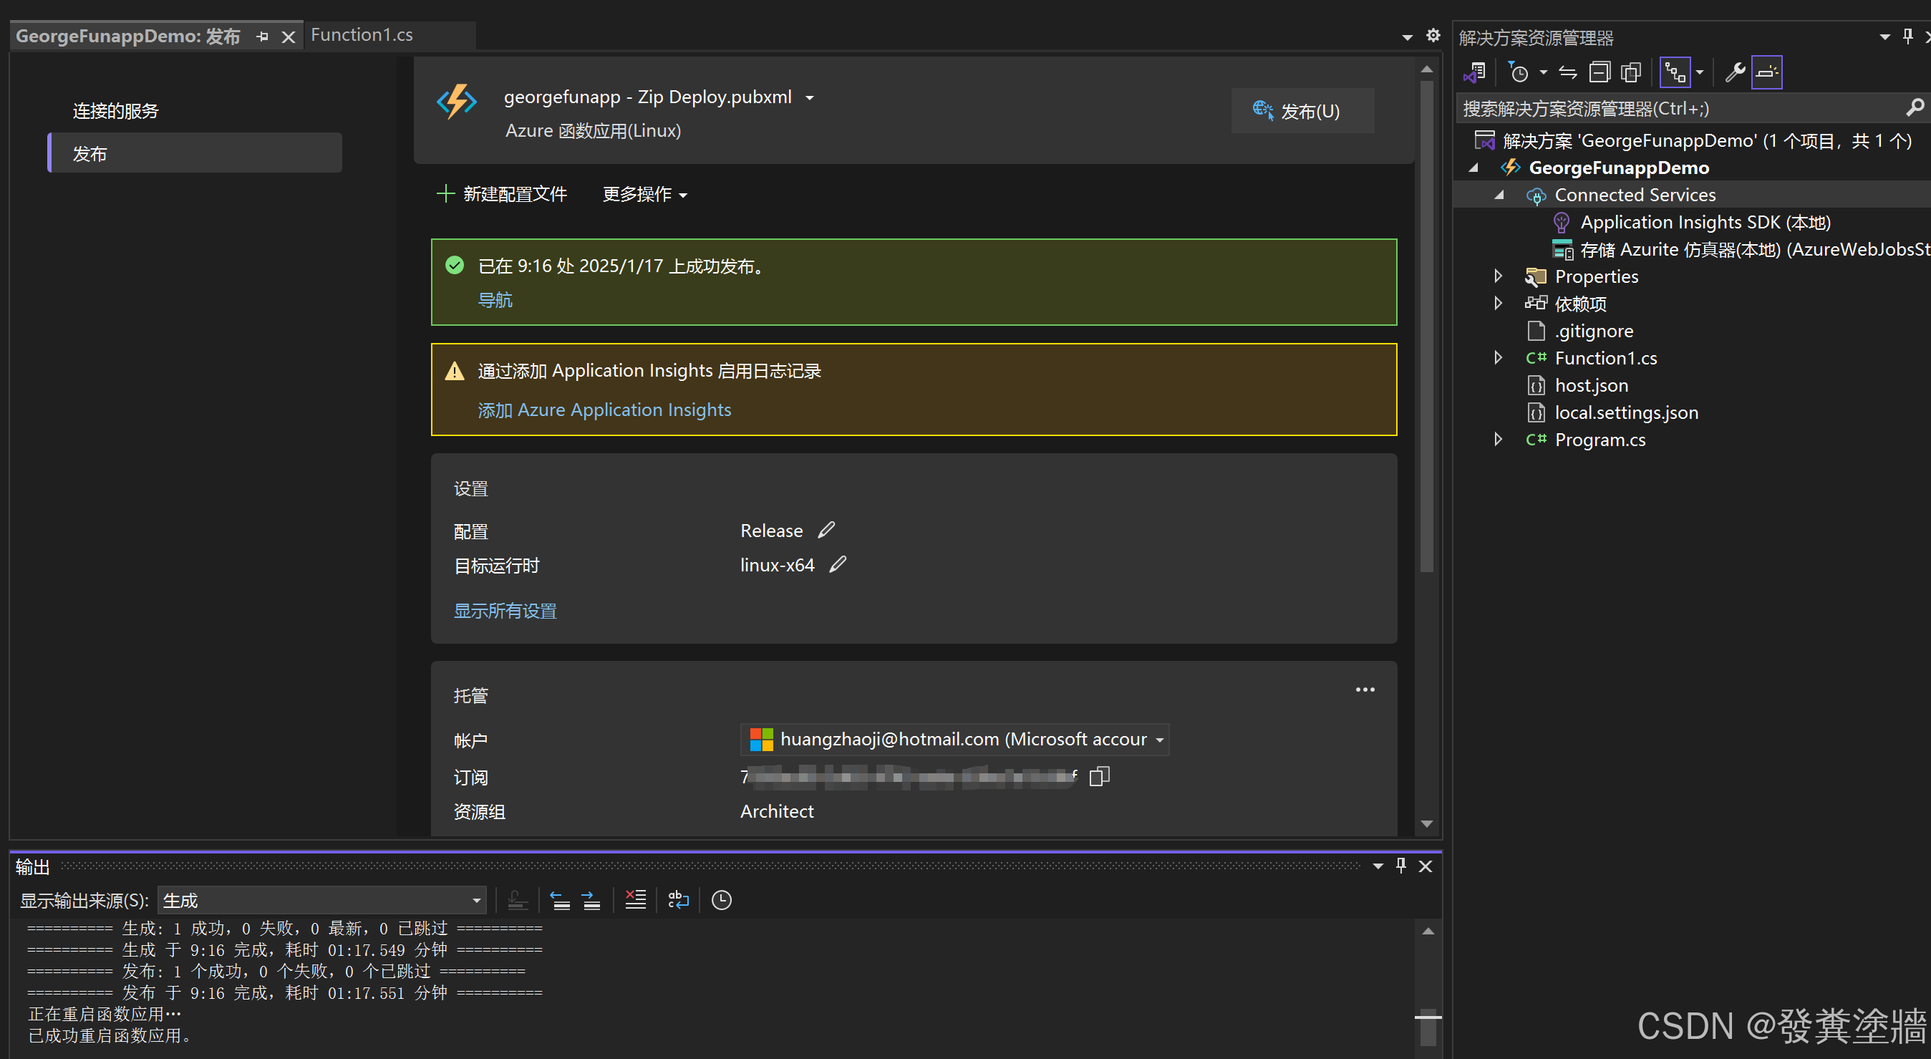Click 显示所有设置 link
Screen dimensions: 1931x1059
pyautogui.click(x=505, y=611)
